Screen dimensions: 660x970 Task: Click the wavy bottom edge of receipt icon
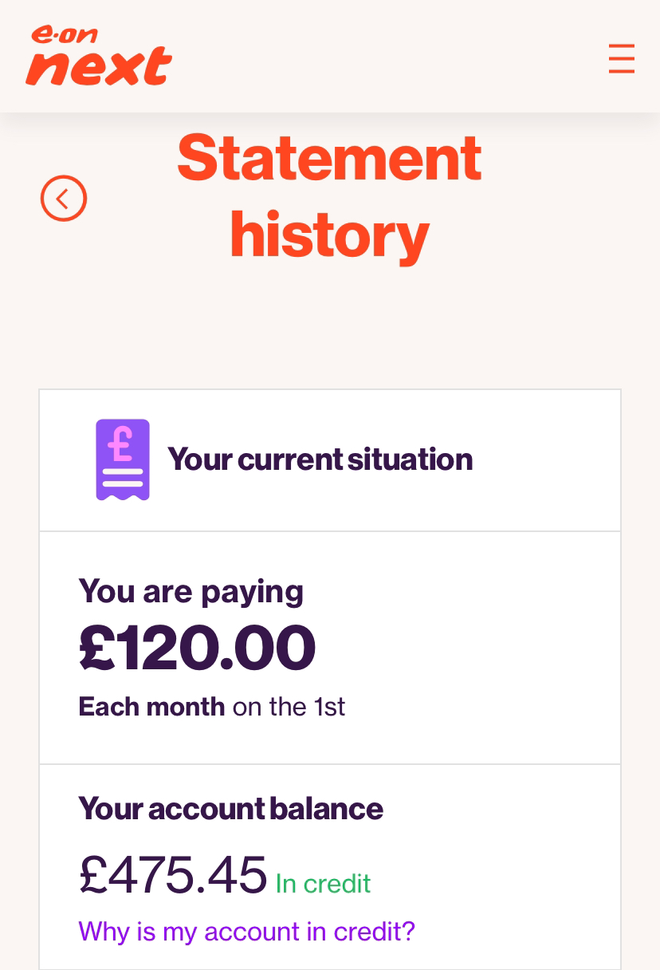point(123,494)
